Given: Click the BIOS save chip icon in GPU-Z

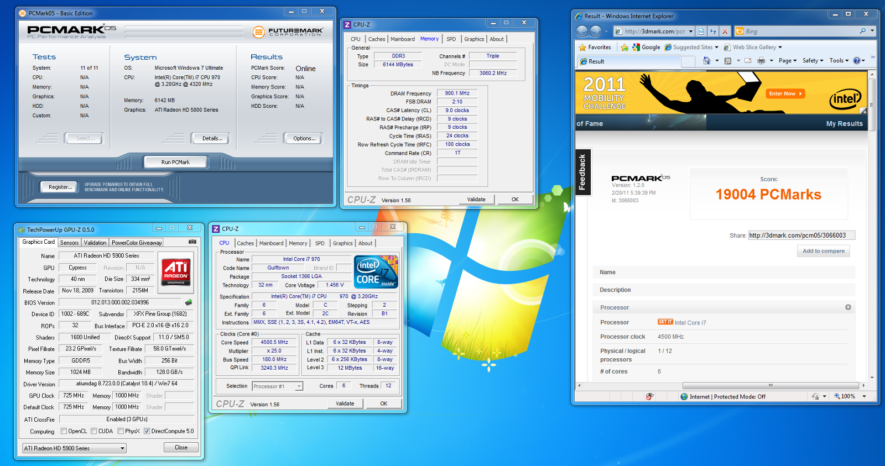Looking at the screenshot, I should pos(189,302).
